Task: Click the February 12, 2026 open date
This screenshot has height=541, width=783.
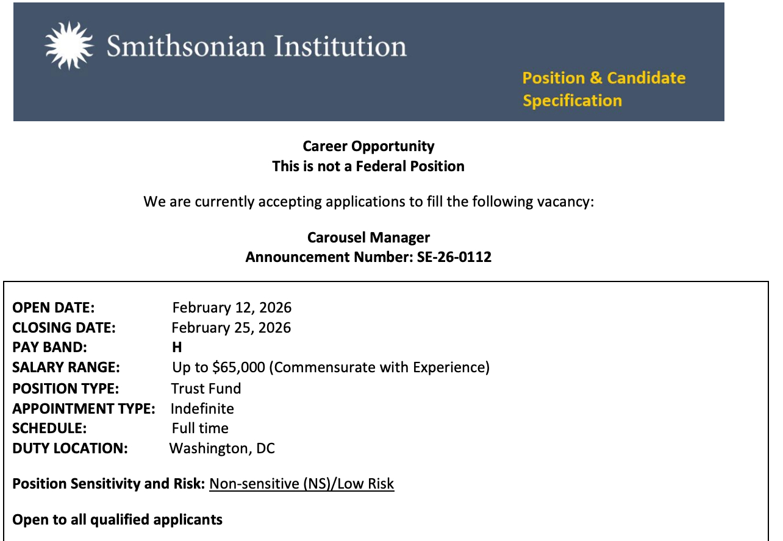Action: tap(232, 308)
